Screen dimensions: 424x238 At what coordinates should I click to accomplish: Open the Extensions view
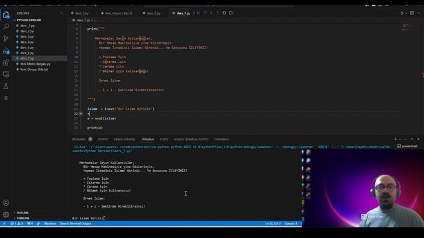(6, 63)
